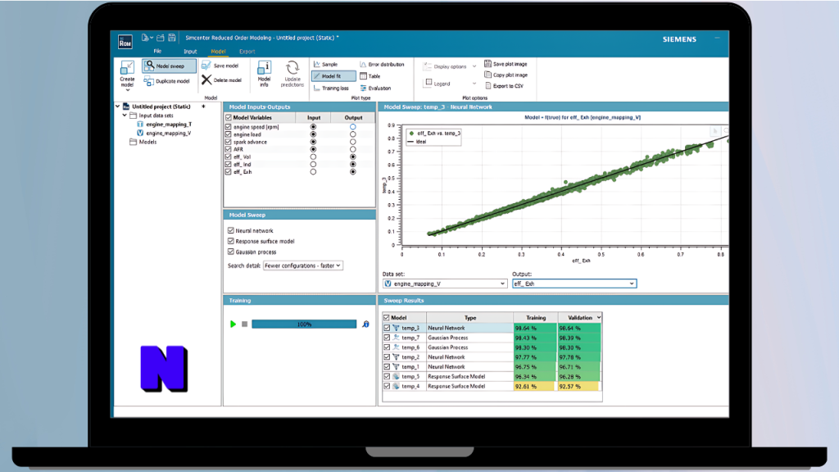
Task: Toggle the Model Variables header checkbox
Action: (229, 118)
